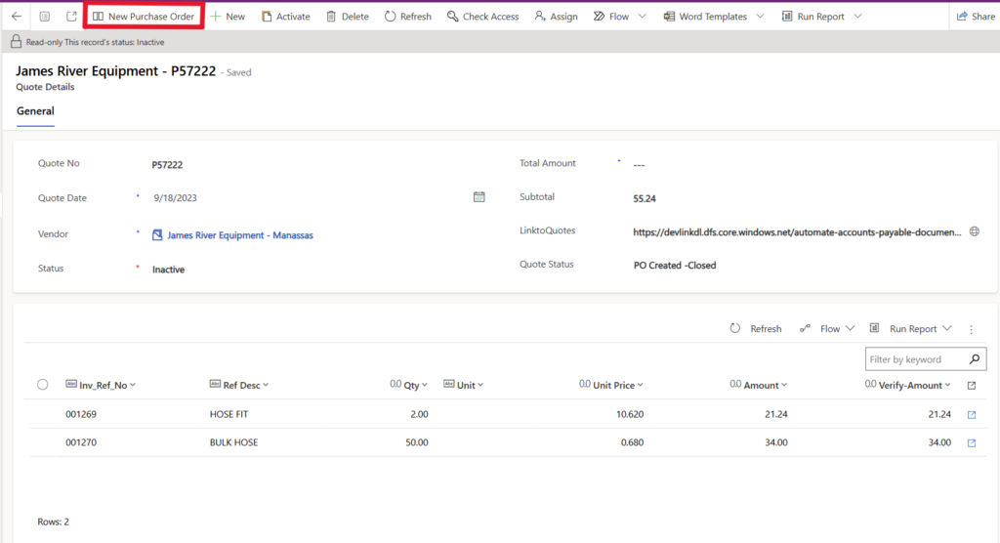1000x543 pixels.
Task: Click Refresh in the subgrid toolbar
Action: pyautogui.click(x=756, y=329)
